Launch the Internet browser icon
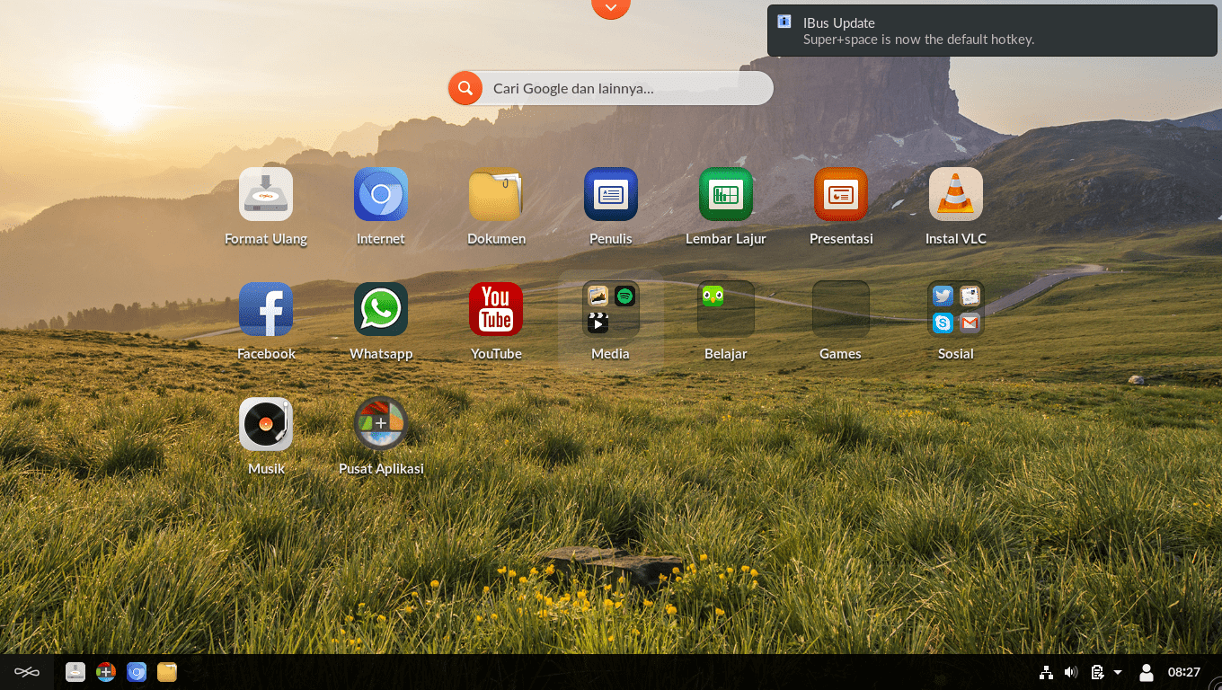 [x=381, y=194]
